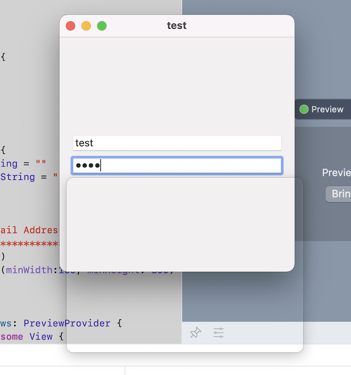Place cursor on "some View {" code line
Screen dimensions: 351x375
pos(31,336)
